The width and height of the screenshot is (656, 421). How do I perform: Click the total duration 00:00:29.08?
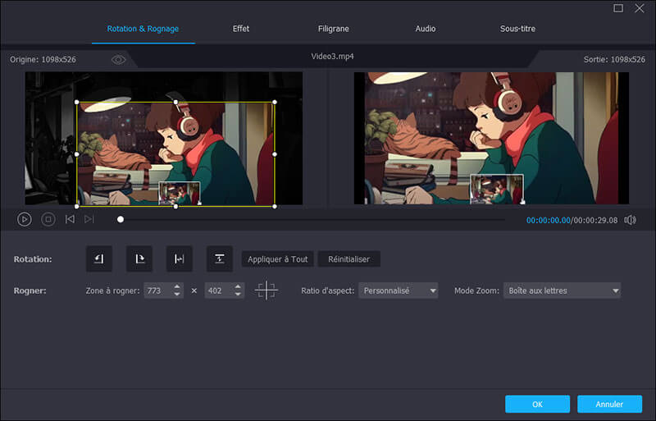(595, 220)
